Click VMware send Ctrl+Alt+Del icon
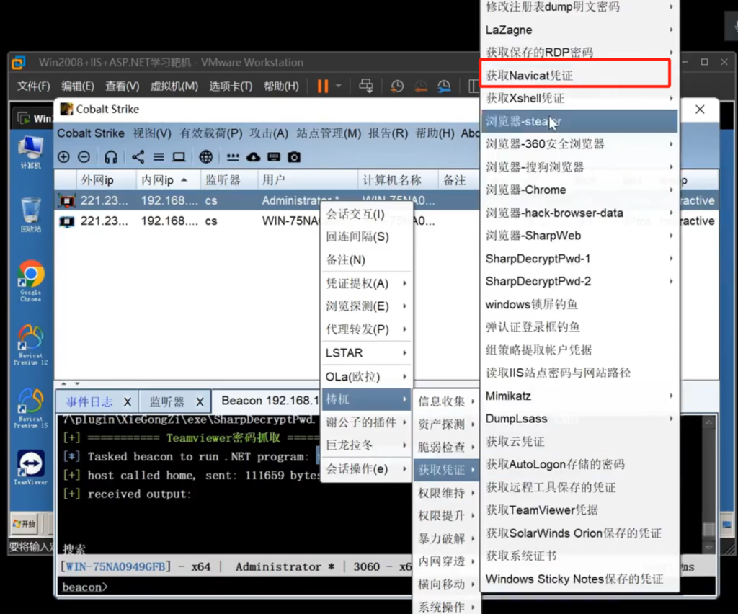Image resolution: width=738 pixels, height=614 pixels. point(365,86)
